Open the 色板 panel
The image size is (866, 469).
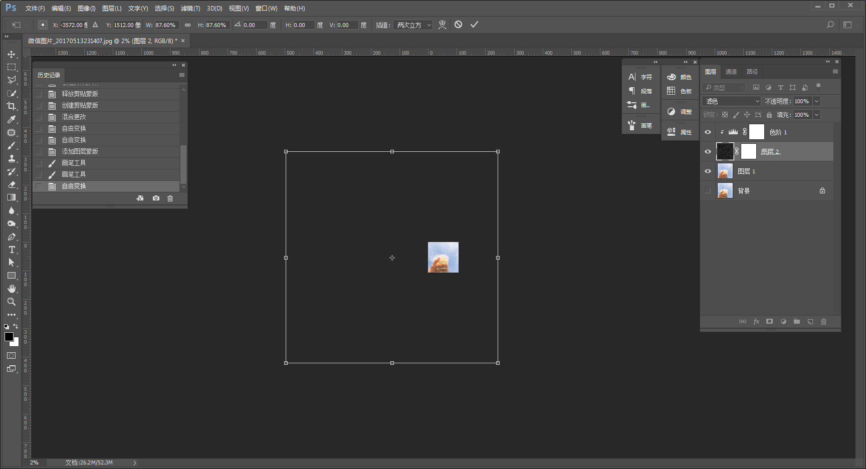[x=680, y=91]
